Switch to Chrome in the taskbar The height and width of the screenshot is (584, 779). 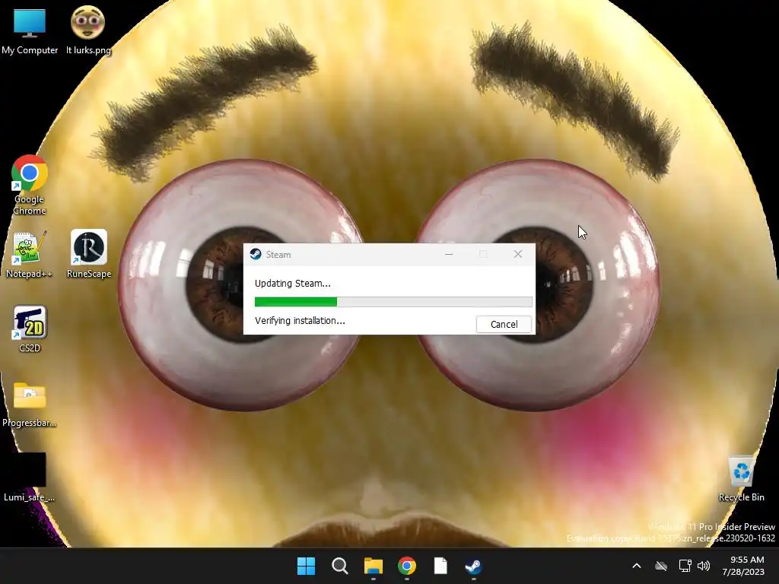point(407,566)
